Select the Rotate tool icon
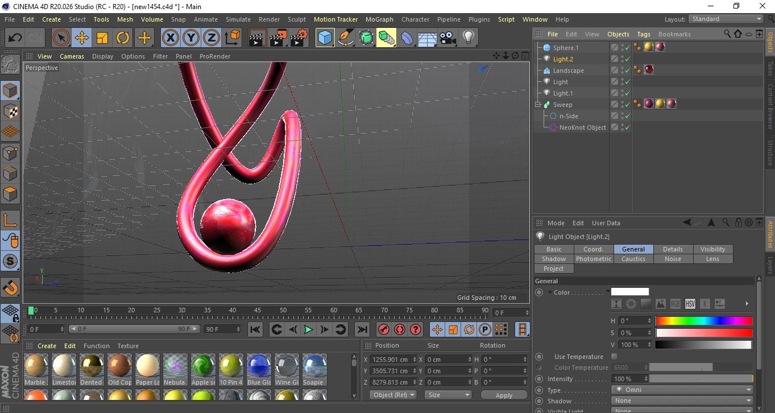 coord(123,38)
